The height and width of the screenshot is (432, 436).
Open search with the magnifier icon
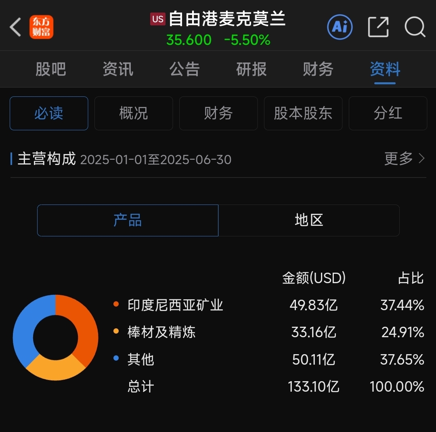tap(415, 27)
